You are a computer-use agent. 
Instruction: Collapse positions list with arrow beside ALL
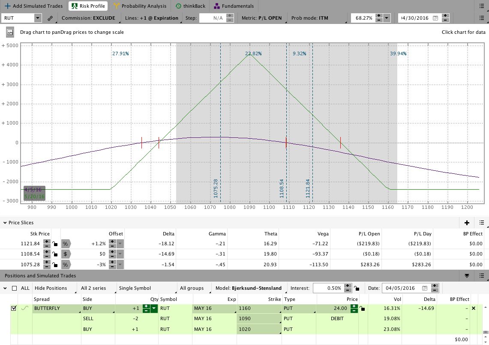pos(5,288)
